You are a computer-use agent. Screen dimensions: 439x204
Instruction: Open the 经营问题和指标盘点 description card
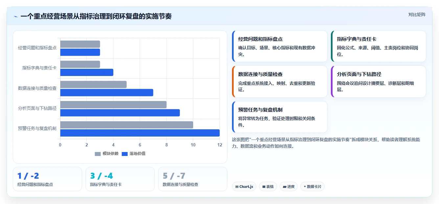(x=280, y=46)
